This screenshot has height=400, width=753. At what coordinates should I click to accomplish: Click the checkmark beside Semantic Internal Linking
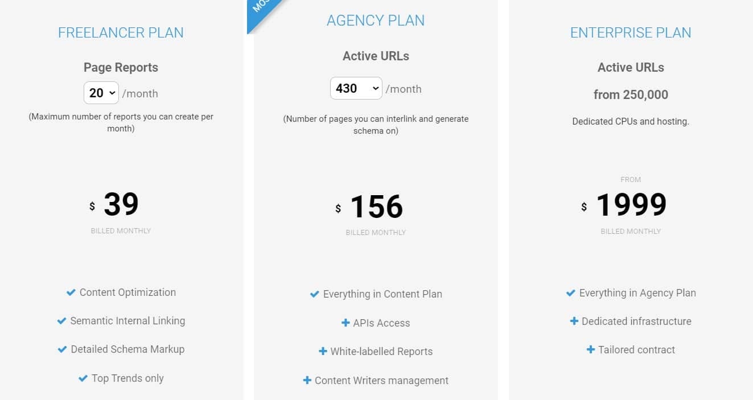(x=61, y=321)
